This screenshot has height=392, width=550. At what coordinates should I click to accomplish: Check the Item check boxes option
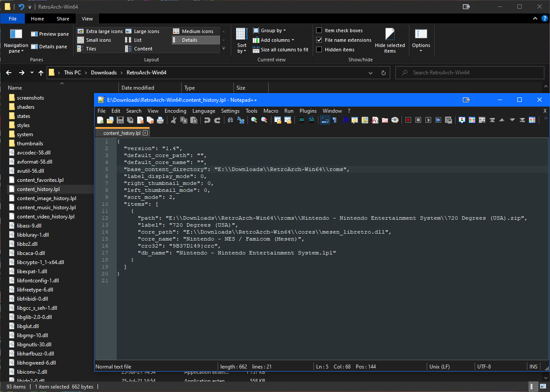[319, 30]
